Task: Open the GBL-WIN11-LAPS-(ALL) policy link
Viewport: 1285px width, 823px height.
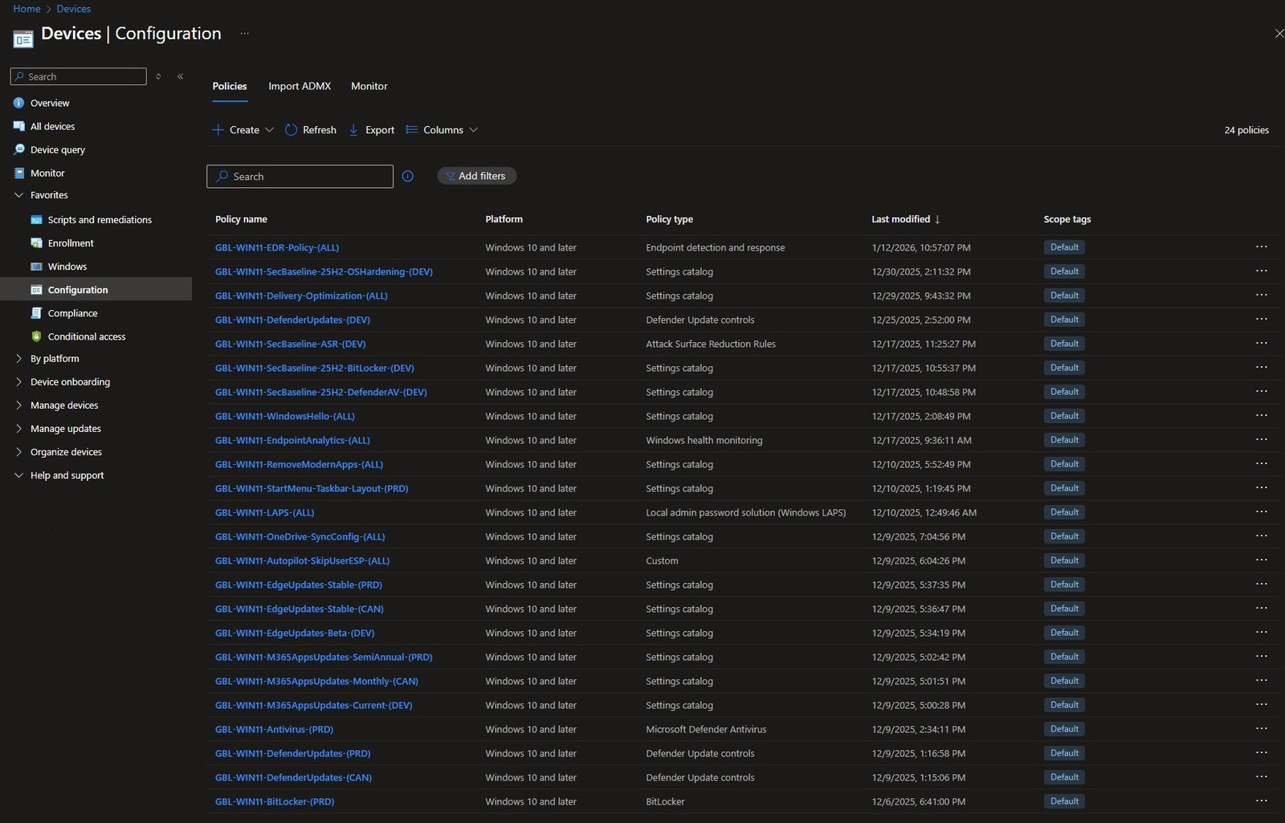Action: [264, 512]
